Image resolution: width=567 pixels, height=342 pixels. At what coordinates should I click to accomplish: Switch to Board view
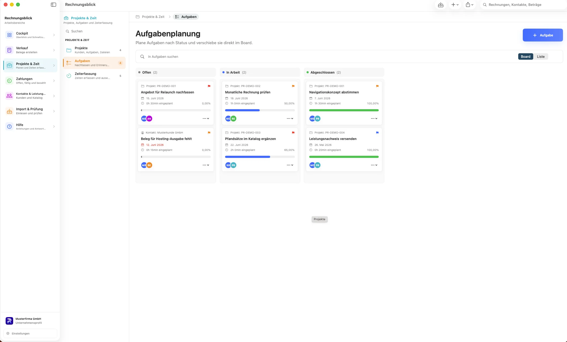[x=525, y=56]
